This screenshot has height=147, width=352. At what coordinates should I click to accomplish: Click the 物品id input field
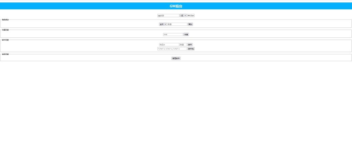pos(169,45)
